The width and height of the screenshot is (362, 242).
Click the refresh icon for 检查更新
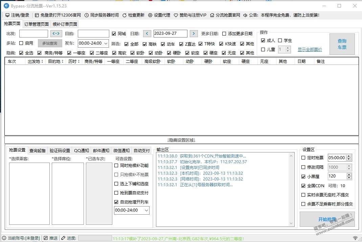[x=125, y=15]
